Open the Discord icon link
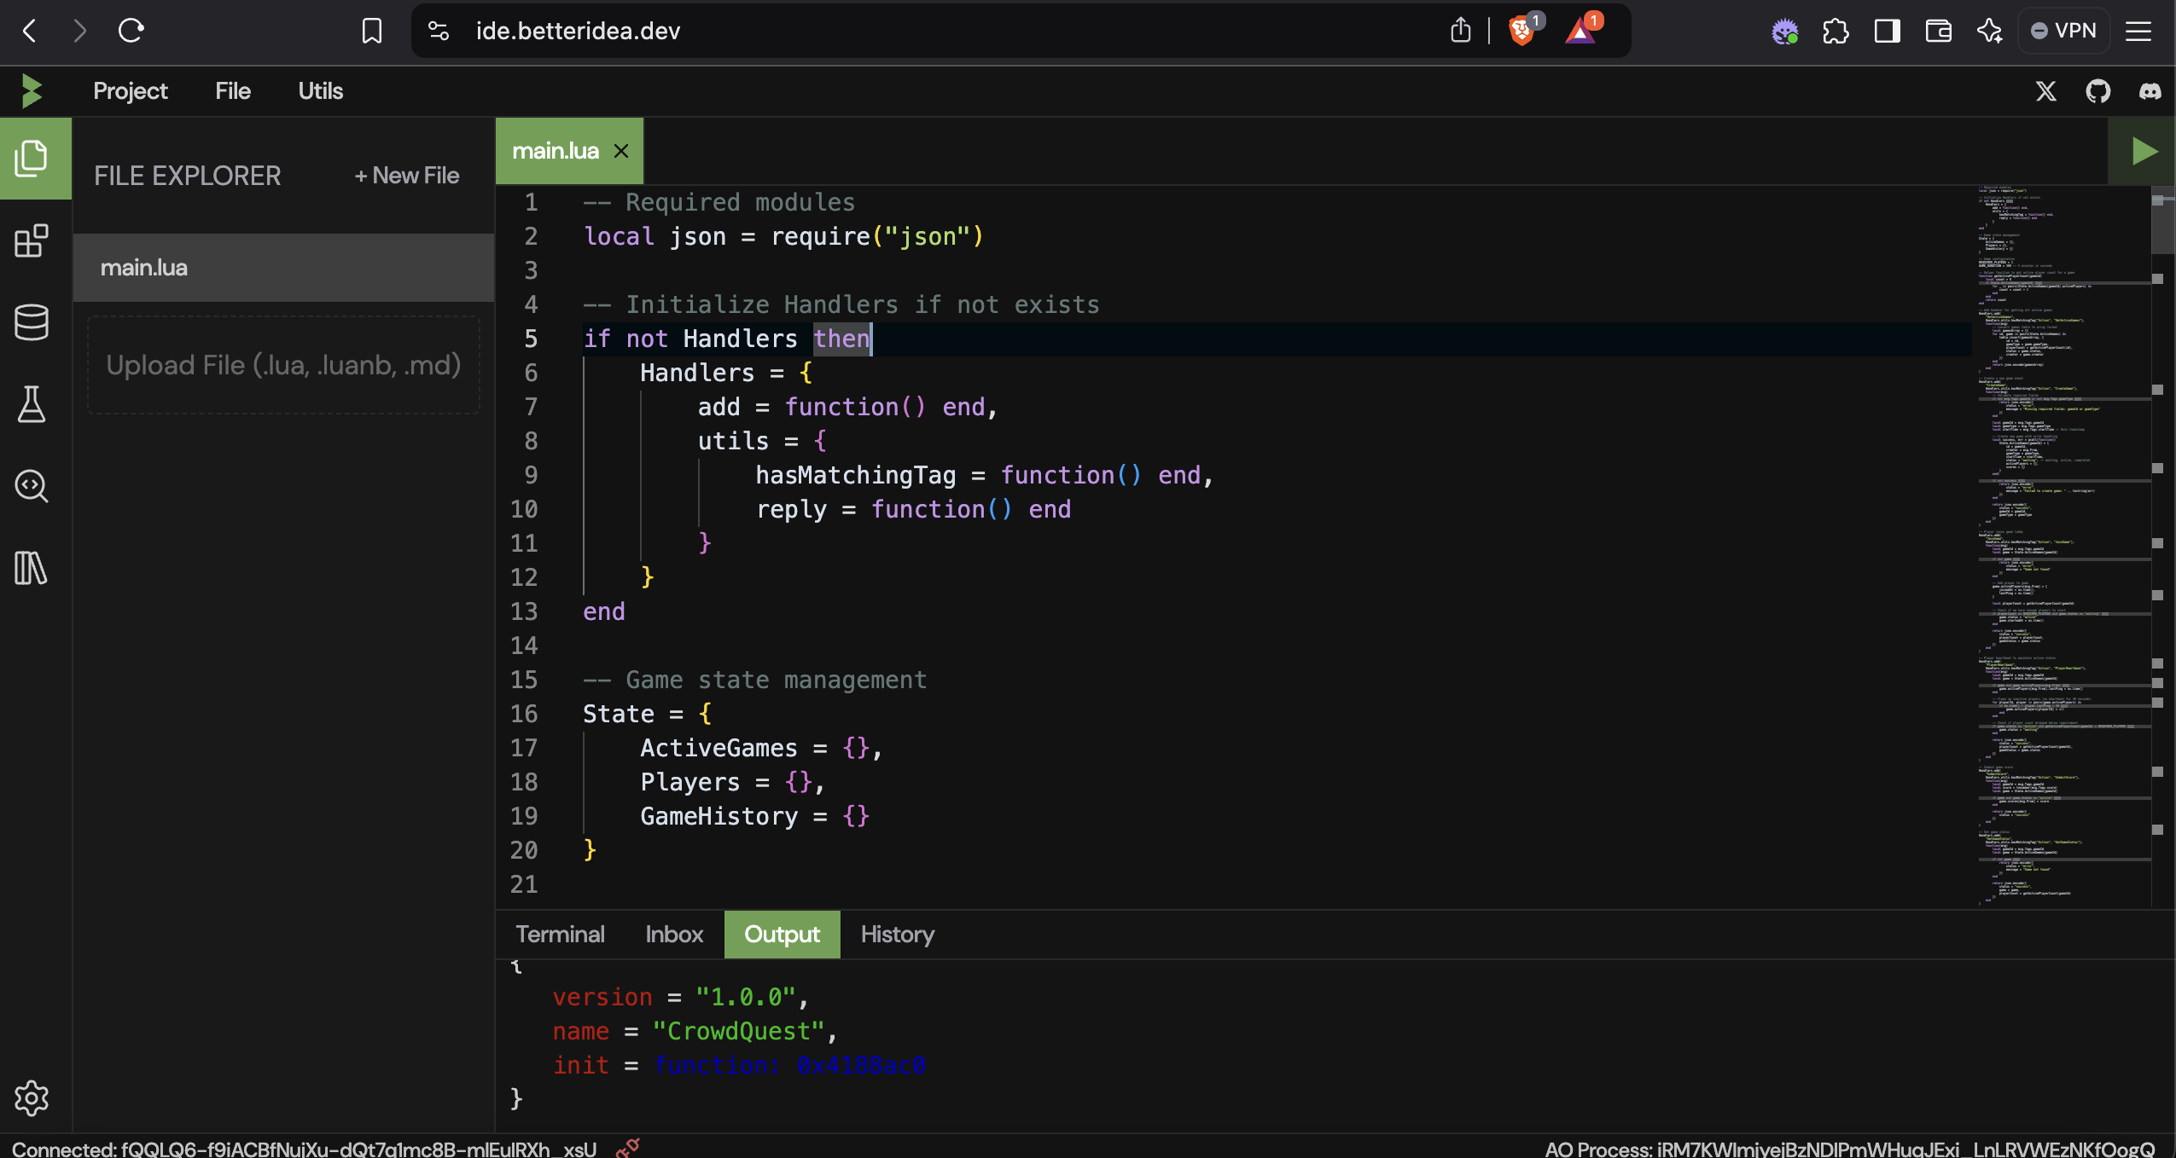Screen dimensions: 2176x1158 [x=2150, y=91]
